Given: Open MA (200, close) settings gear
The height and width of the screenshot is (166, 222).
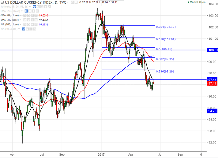Looking at the screenshot, I should 28,24.
